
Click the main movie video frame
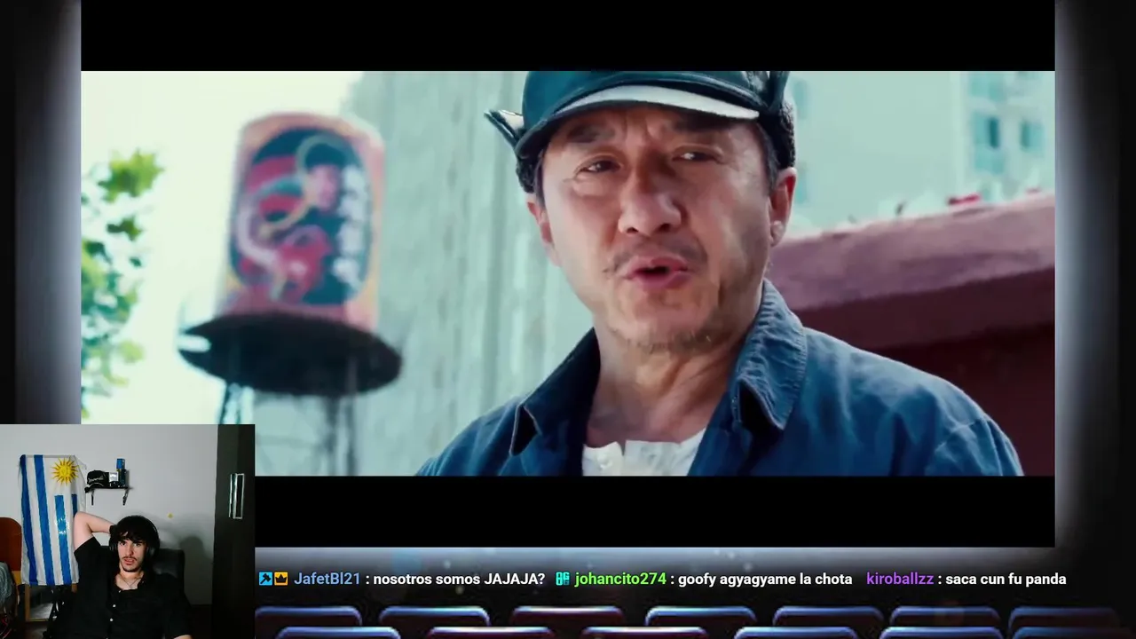[x=568, y=273]
